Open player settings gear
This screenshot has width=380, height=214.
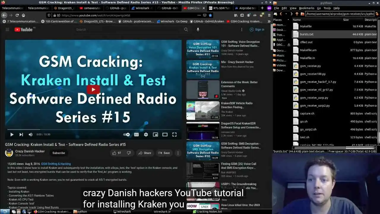(146, 134)
